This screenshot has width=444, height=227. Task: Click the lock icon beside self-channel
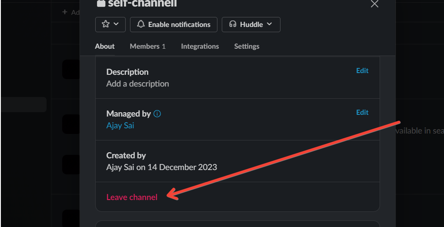[x=101, y=3]
